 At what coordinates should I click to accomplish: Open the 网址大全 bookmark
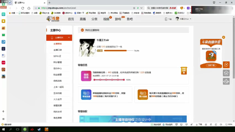[x=44, y=13]
